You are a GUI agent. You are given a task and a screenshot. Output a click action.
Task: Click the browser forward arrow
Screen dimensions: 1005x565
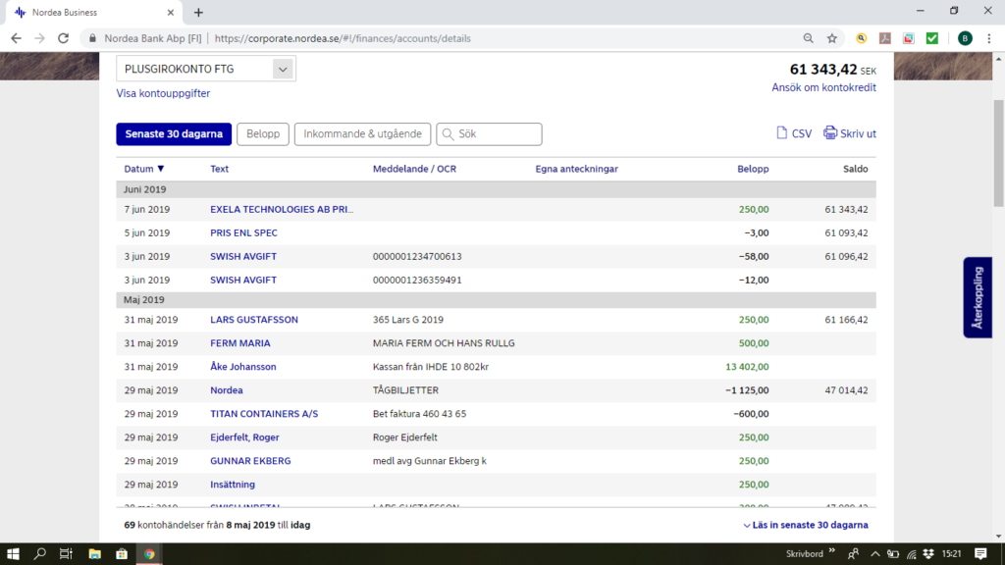[39, 38]
